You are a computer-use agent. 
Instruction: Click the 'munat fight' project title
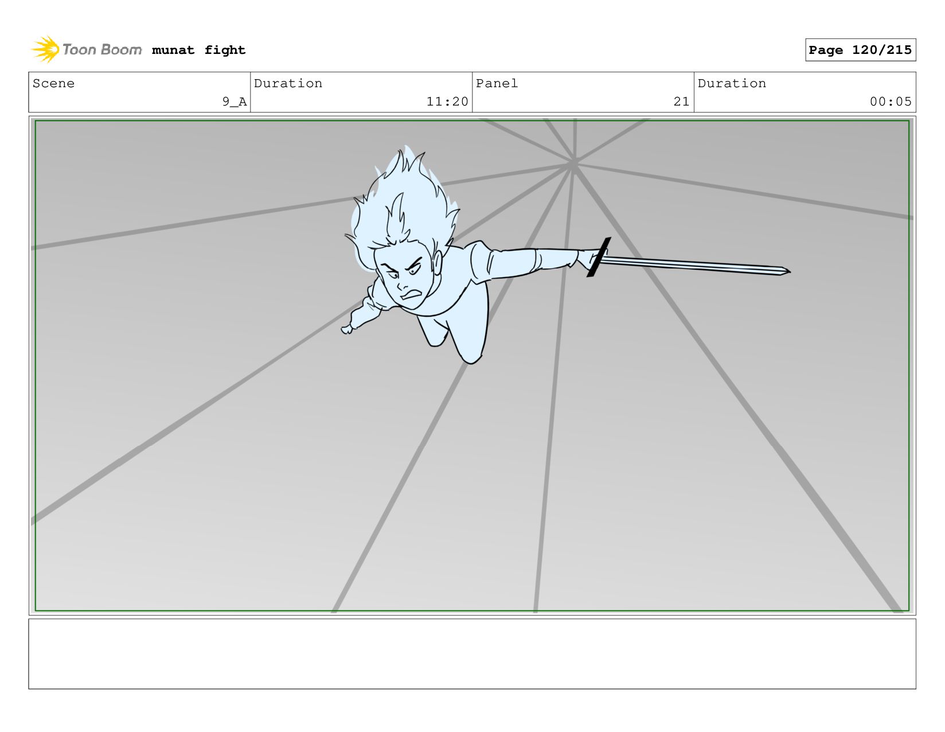coord(198,50)
